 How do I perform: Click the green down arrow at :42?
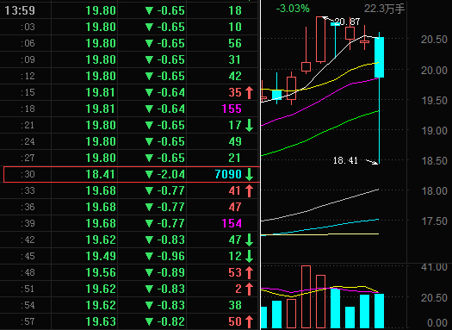click(249, 240)
